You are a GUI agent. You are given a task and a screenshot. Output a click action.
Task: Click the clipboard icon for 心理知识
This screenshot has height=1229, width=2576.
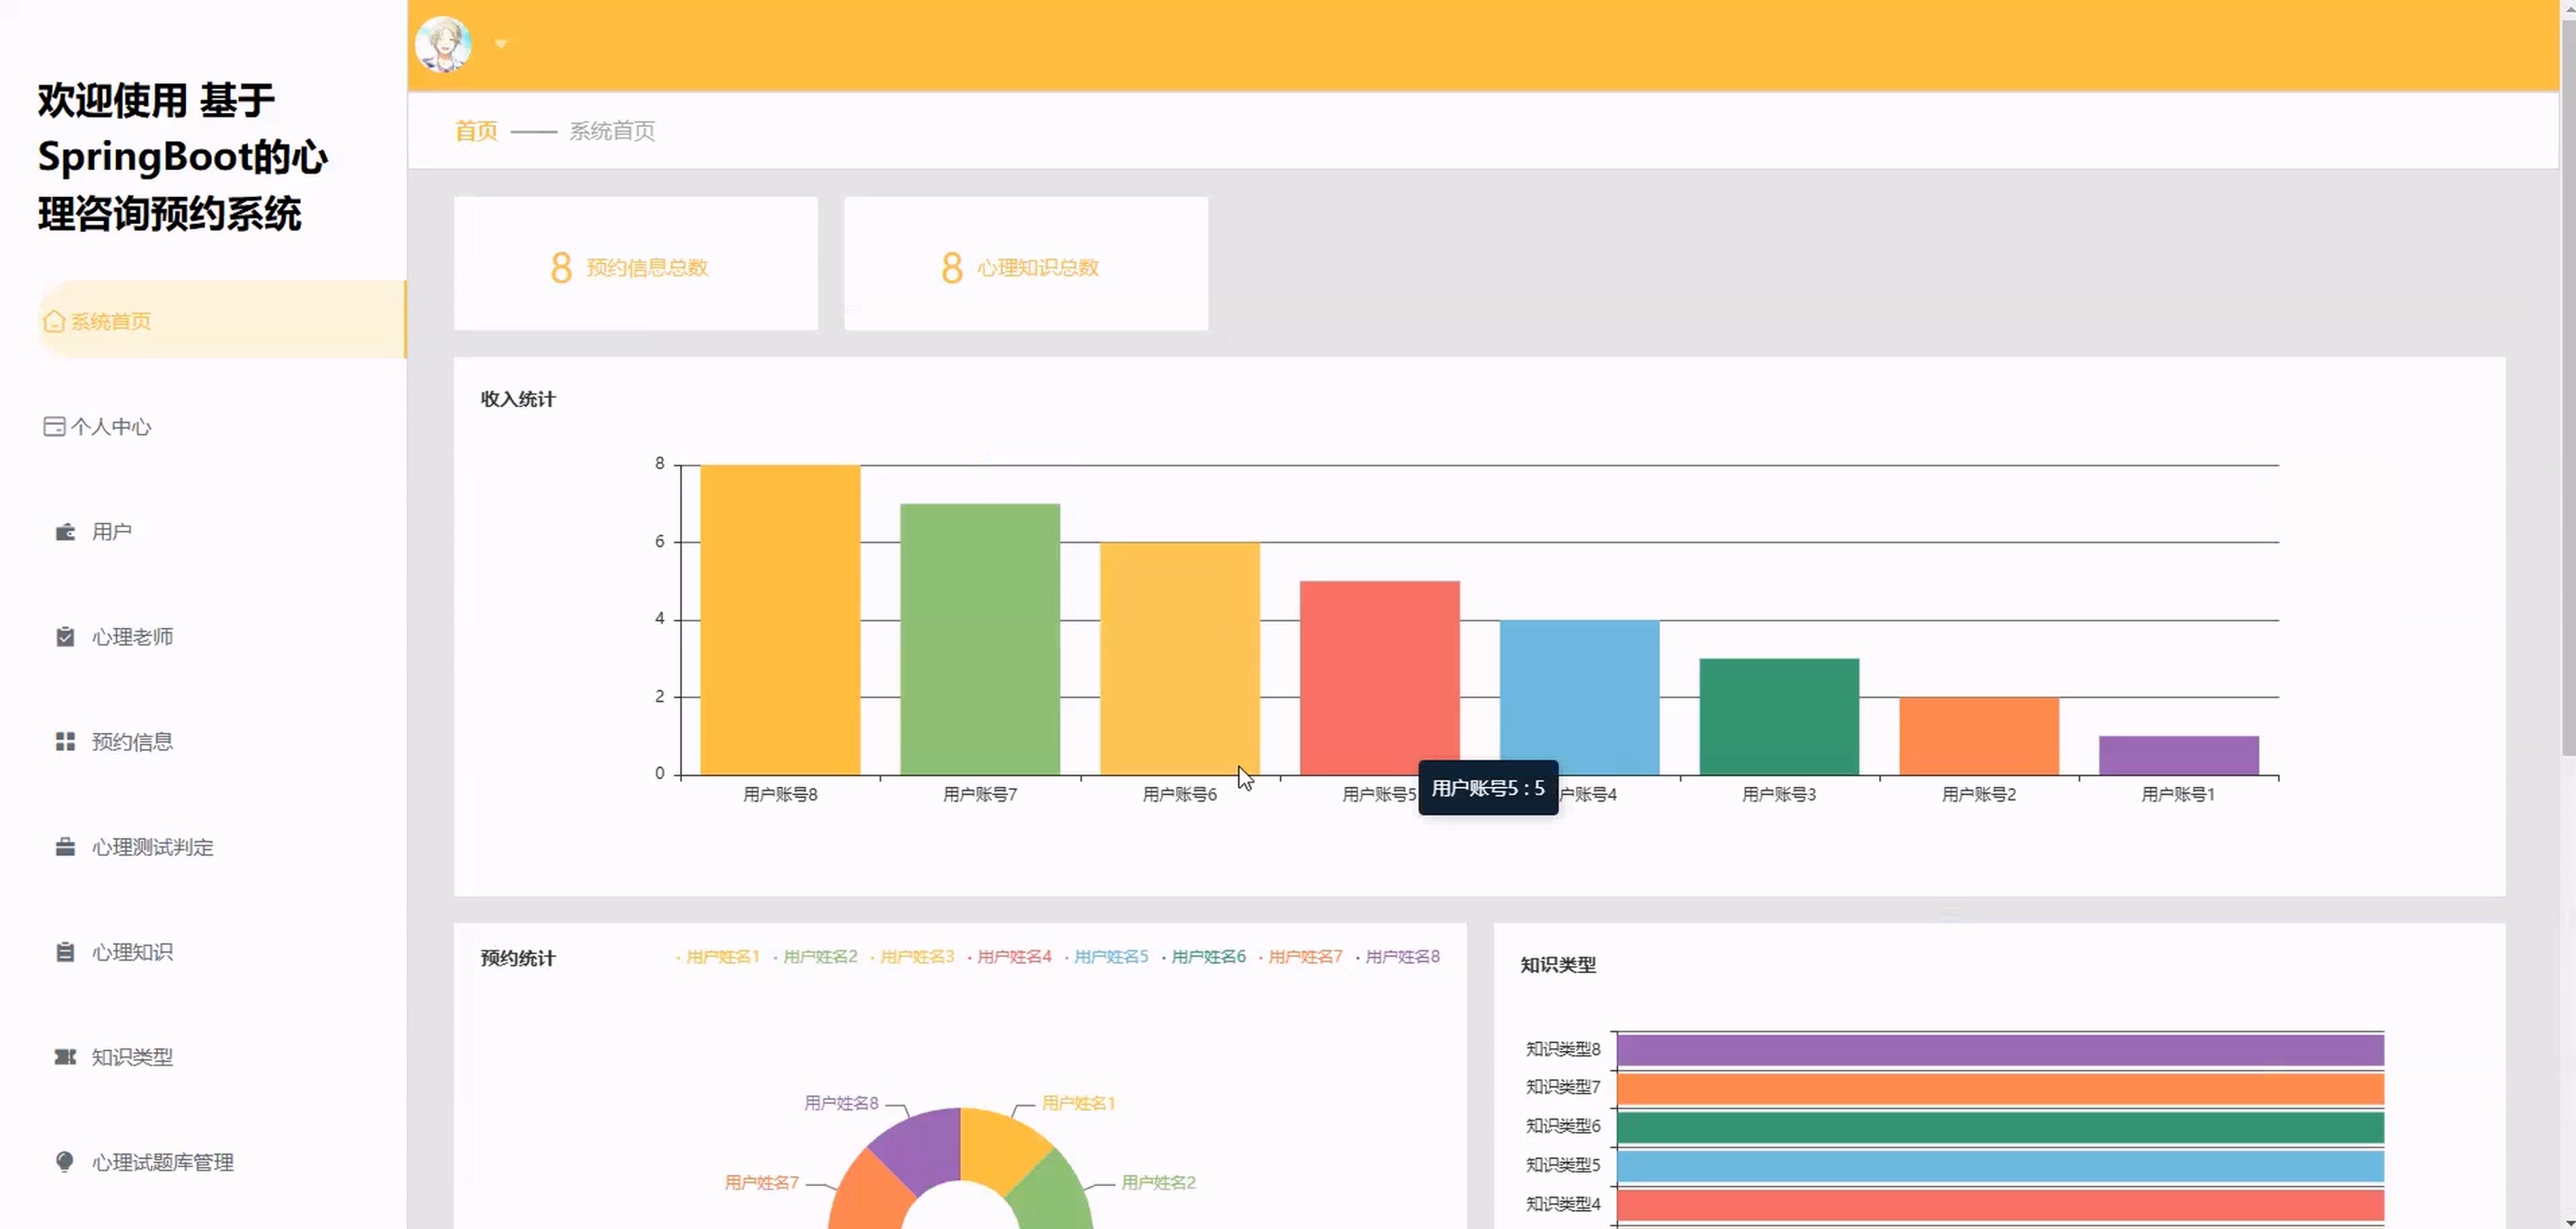[x=65, y=952]
